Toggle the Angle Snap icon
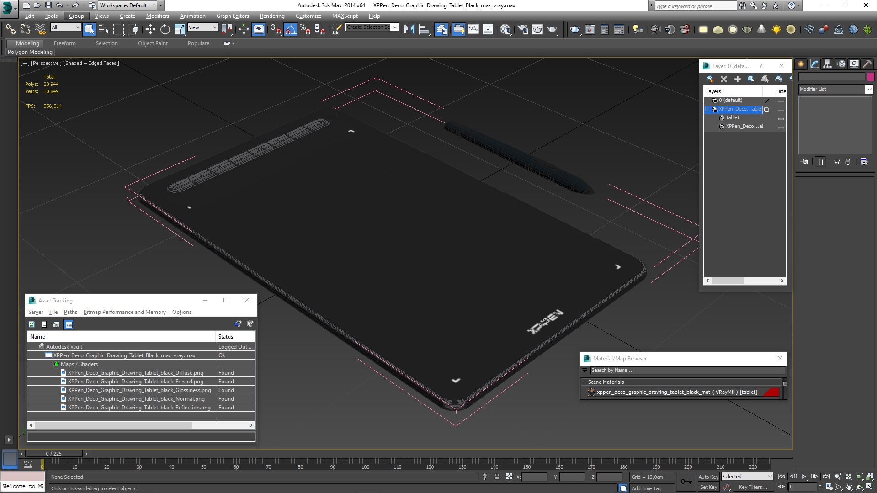Viewport: 877px width, 493px height. [x=290, y=29]
